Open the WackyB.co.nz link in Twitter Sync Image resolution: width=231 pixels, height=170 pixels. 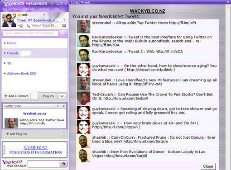[x=34, y=113]
